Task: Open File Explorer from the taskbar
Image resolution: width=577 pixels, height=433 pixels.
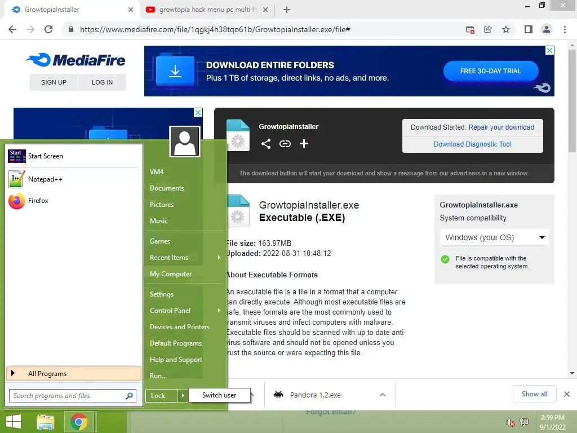Action: [46, 422]
